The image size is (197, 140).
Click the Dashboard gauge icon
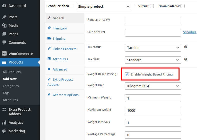4,6
